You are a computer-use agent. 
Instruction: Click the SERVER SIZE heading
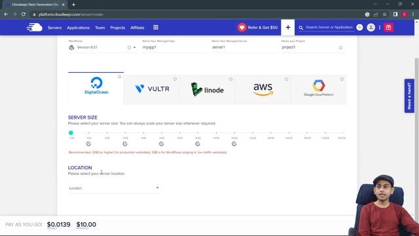click(x=82, y=117)
